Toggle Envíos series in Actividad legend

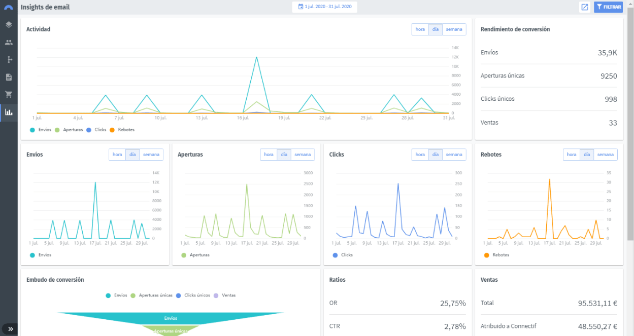pos(41,130)
